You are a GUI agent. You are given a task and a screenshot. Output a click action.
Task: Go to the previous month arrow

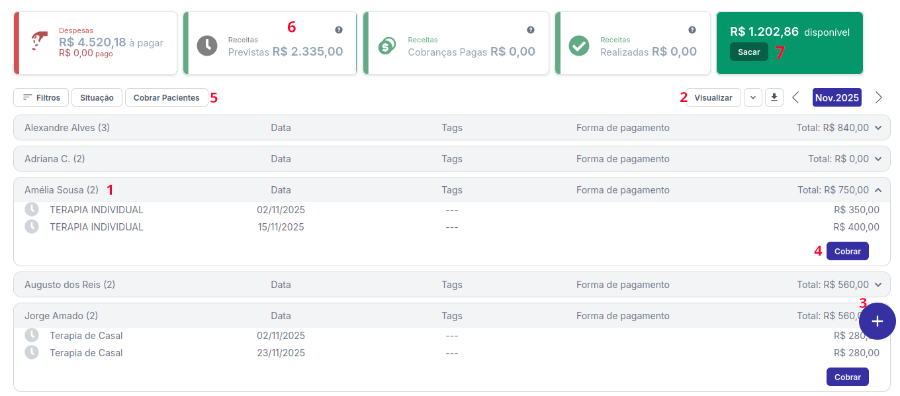(x=795, y=97)
